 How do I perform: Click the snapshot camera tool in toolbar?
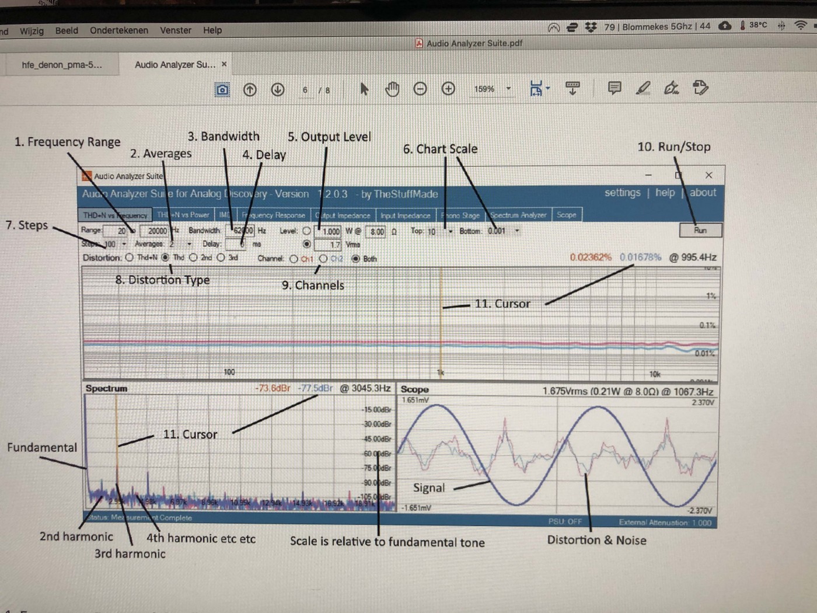click(x=222, y=89)
